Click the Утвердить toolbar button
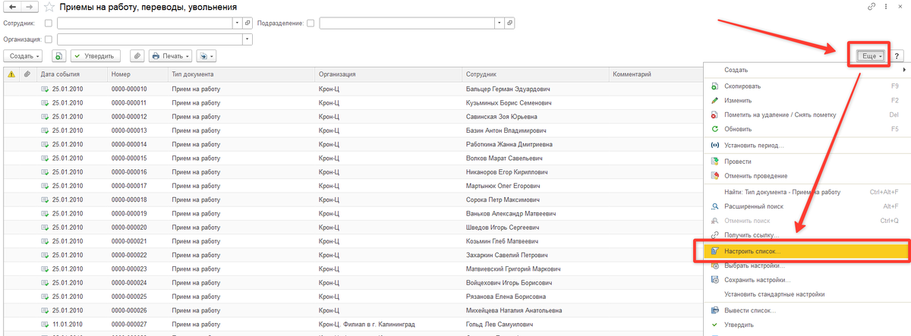The image size is (911, 336). click(x=95, y=55)
